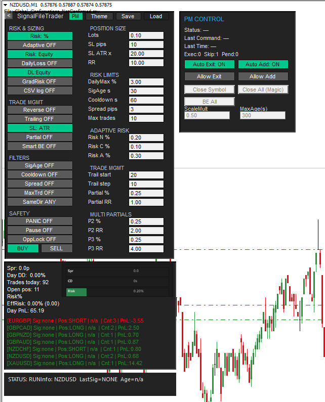This screenshot has height=402, width=325.
Task: Toggle Pause OFF button
Action: [40, 230]
